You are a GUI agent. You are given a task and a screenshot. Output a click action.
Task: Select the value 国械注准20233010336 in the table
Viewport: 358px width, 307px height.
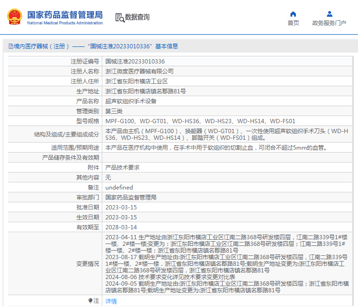point(135,62)
